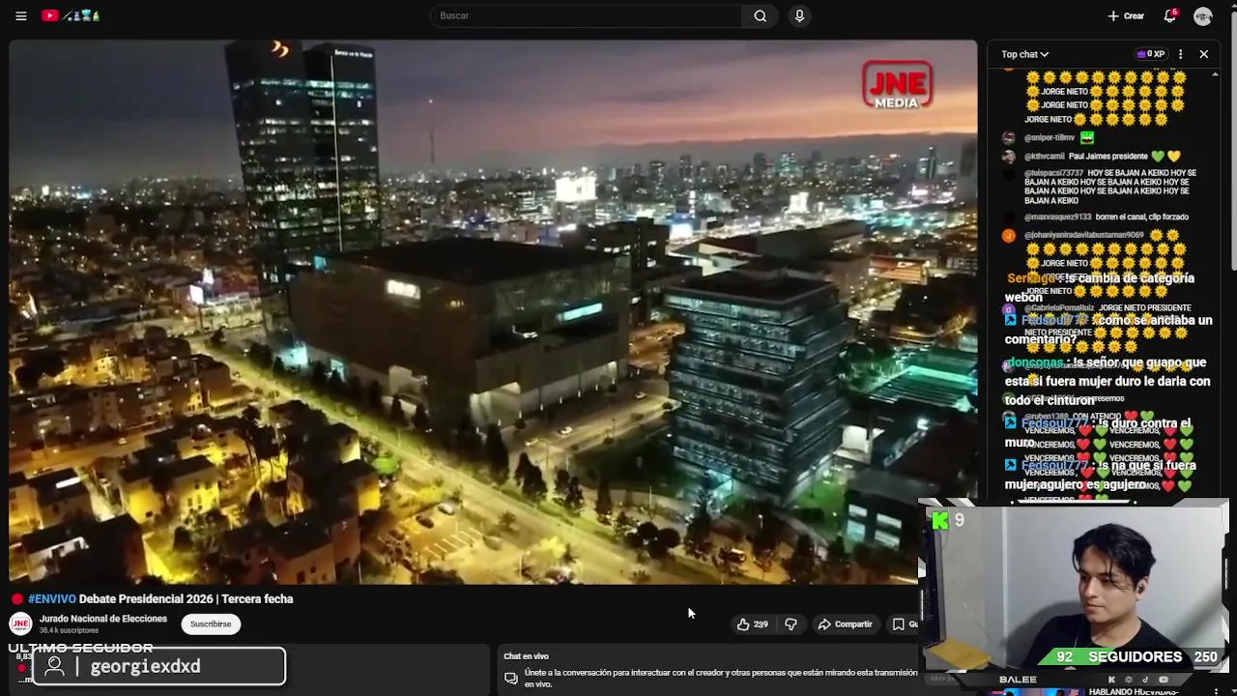Open the JNE channel avatar

click(20, 624)
